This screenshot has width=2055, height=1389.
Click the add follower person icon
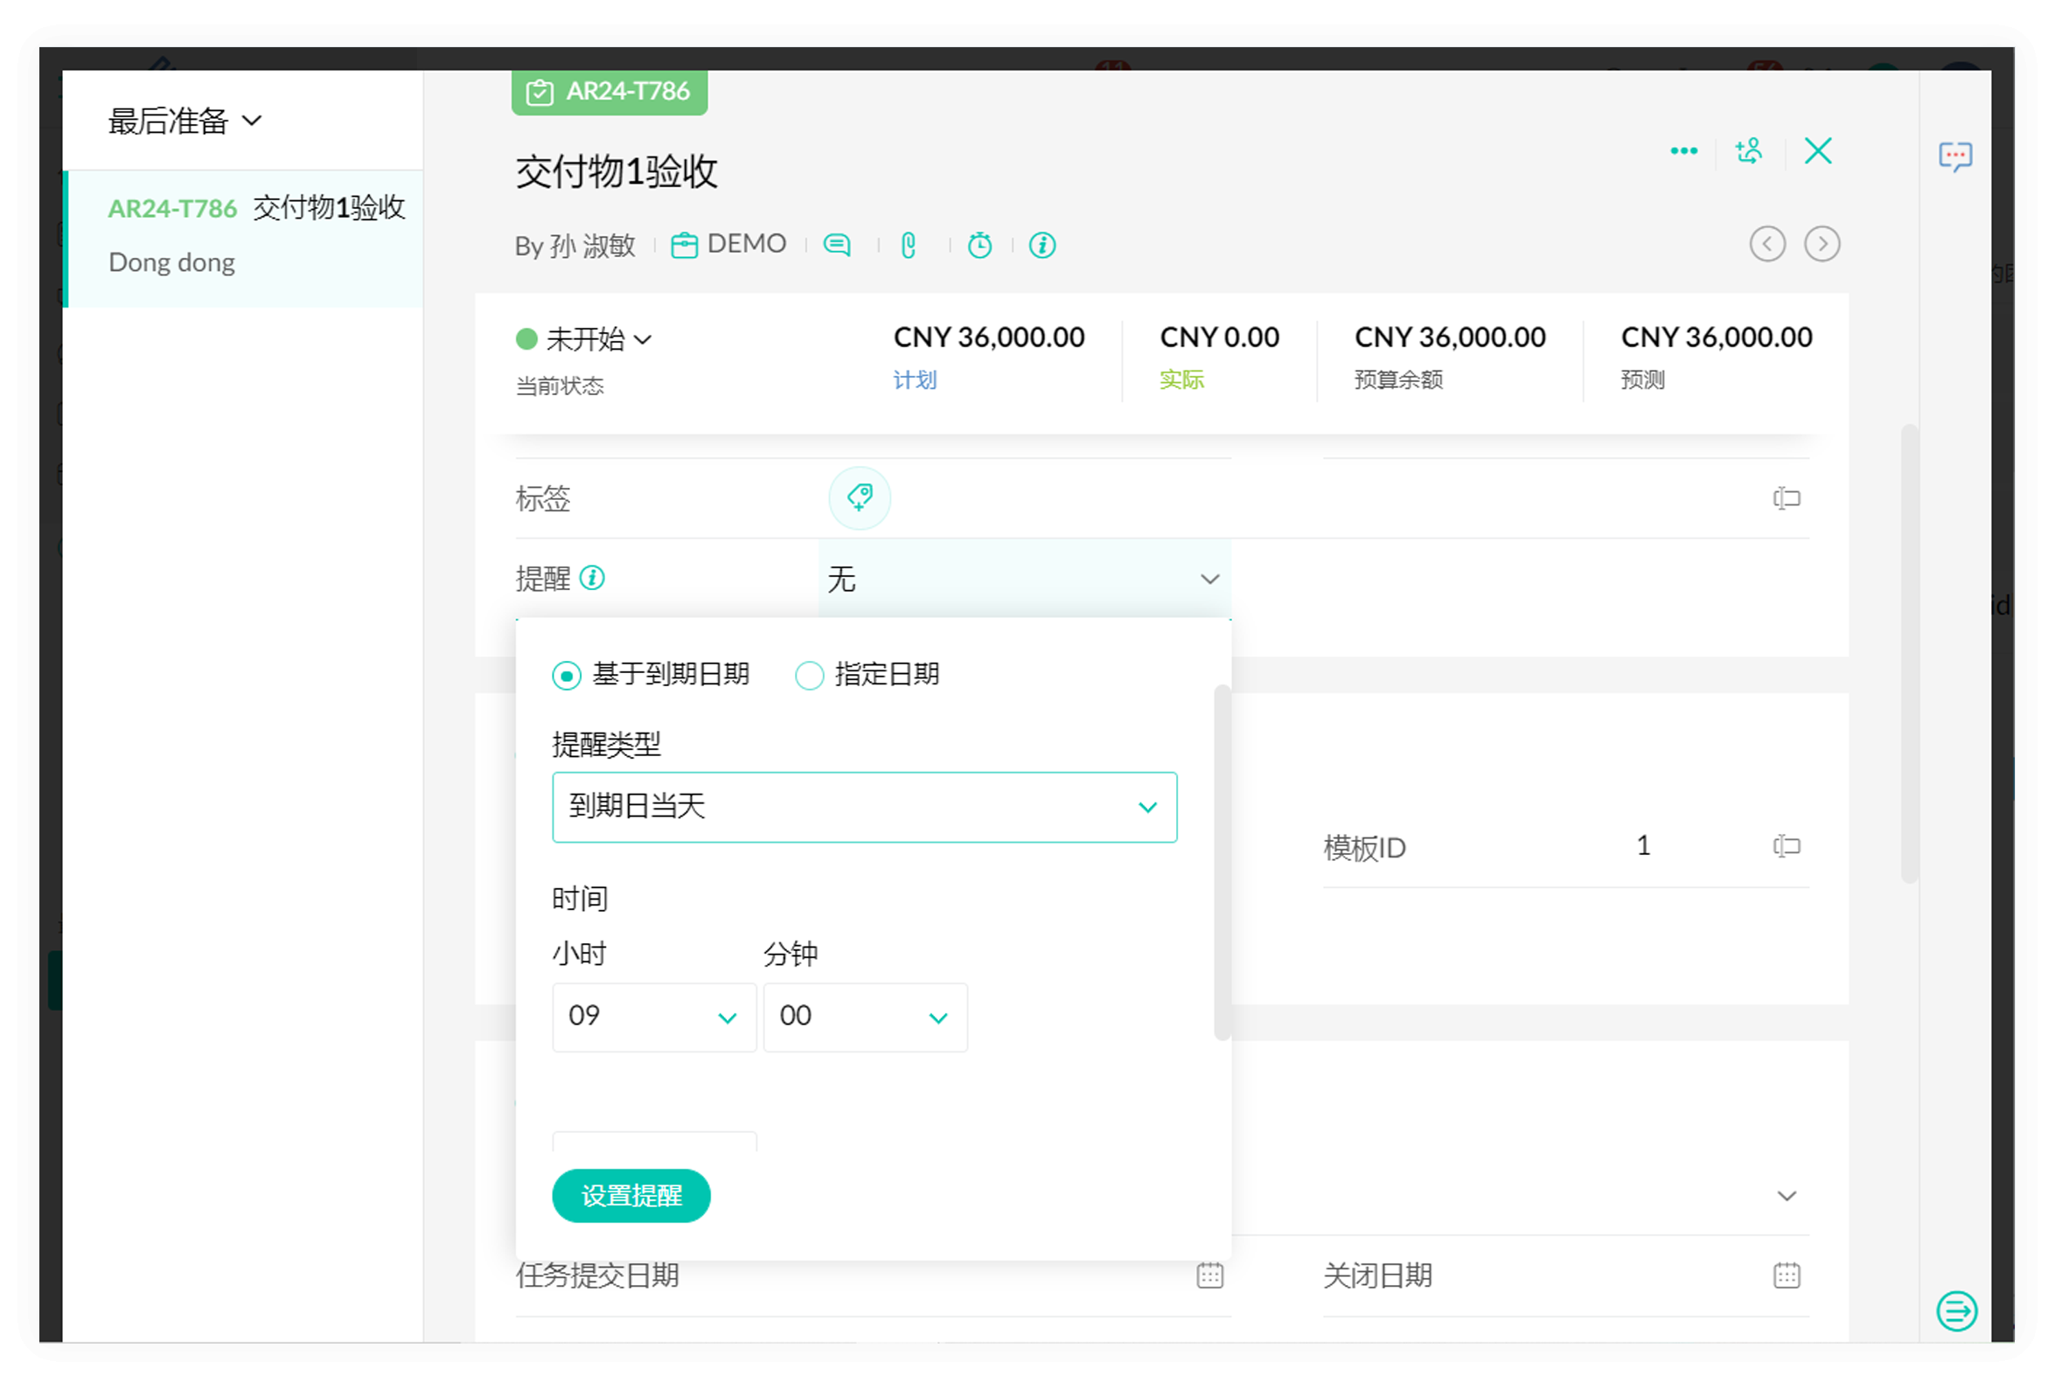1748,151
